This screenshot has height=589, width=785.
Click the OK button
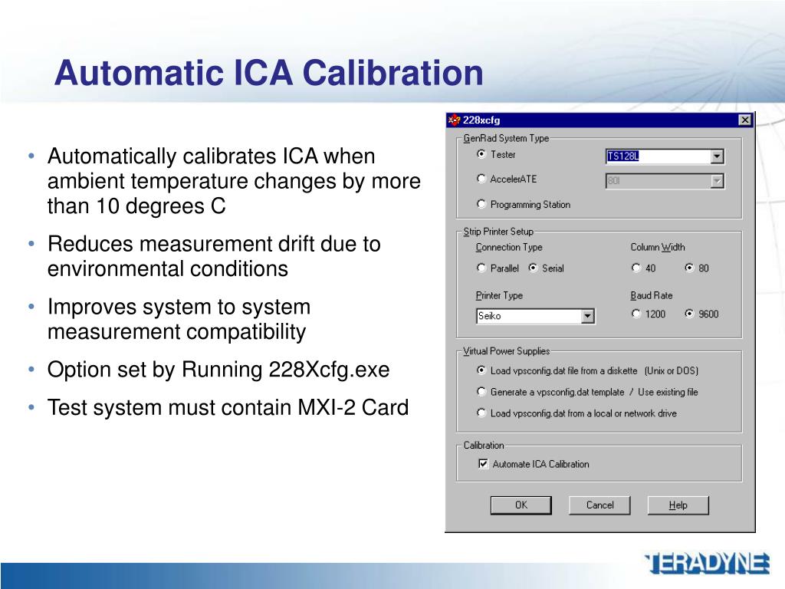coord(521,505)
